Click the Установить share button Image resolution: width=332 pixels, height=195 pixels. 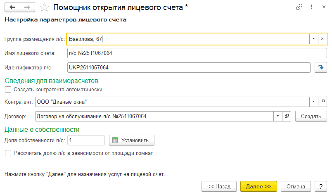click(131, 140)
